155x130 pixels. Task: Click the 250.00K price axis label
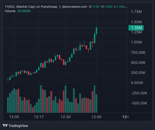tap(138, 73)
